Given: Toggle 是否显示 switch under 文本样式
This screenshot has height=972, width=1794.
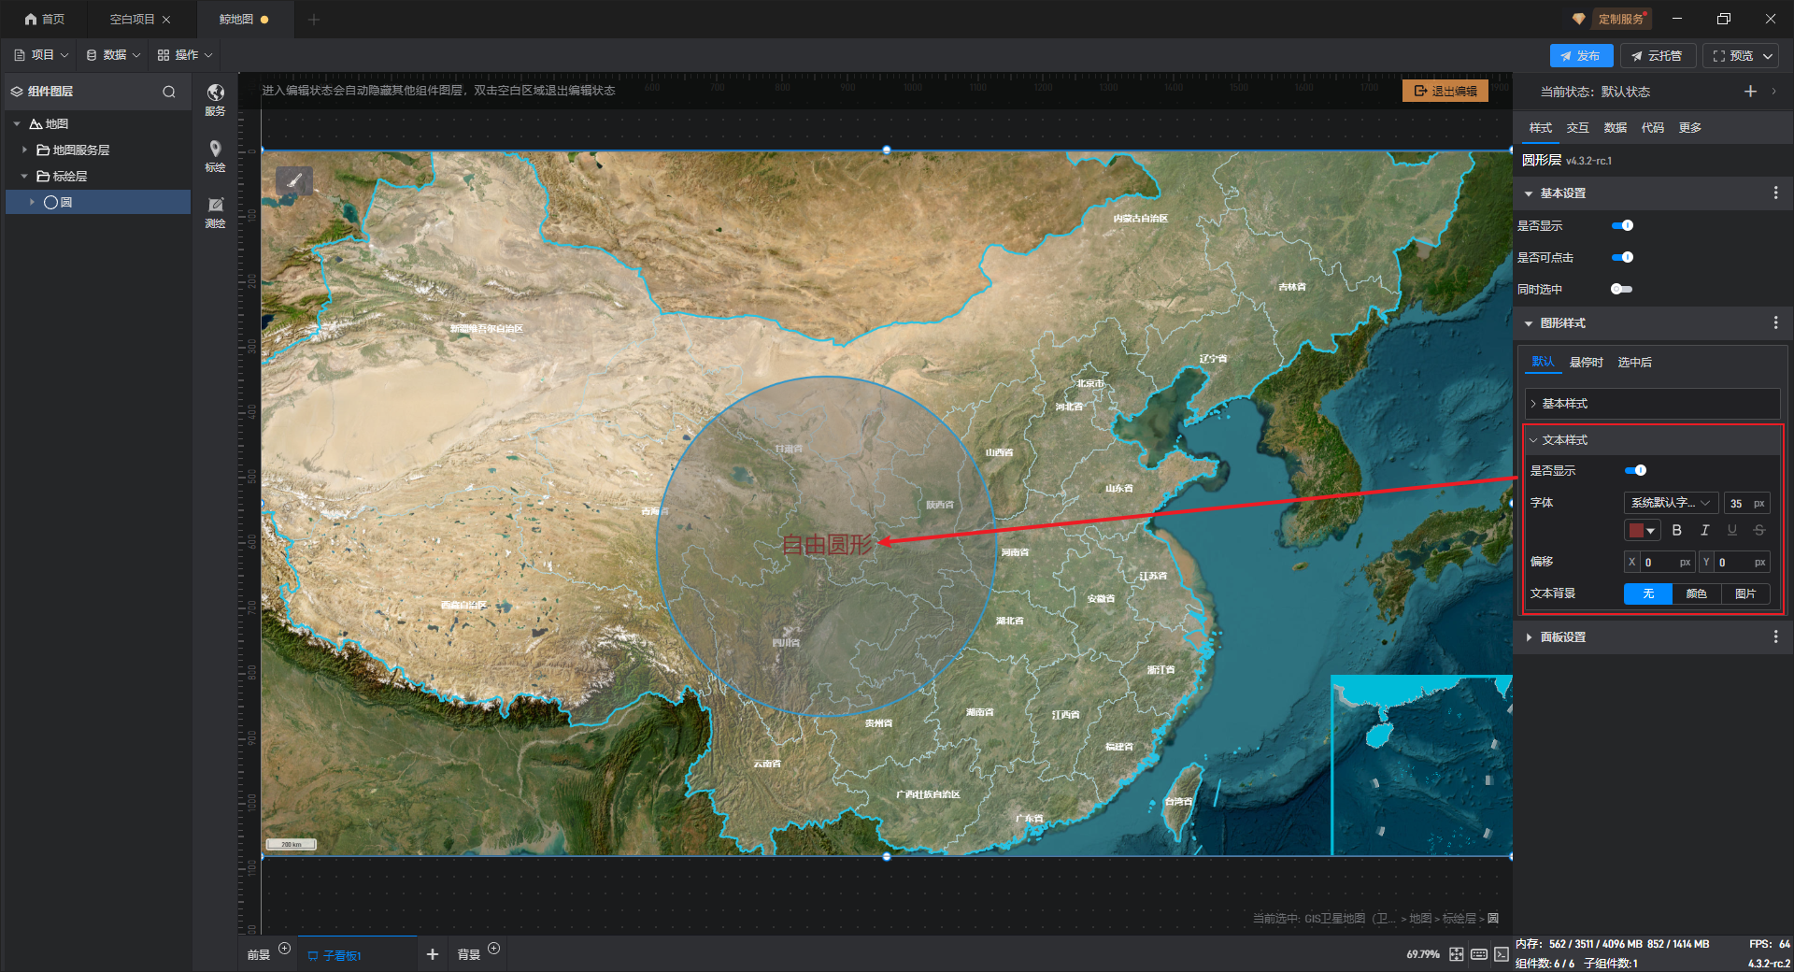Looking at the screenshot, I should tap(1635, 470).
